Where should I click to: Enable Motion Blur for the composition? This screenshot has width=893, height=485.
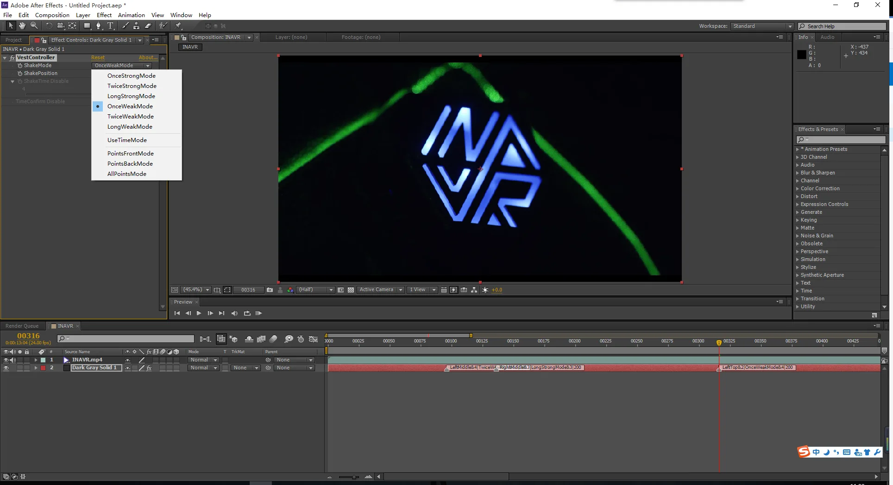[x=273, y=339]
